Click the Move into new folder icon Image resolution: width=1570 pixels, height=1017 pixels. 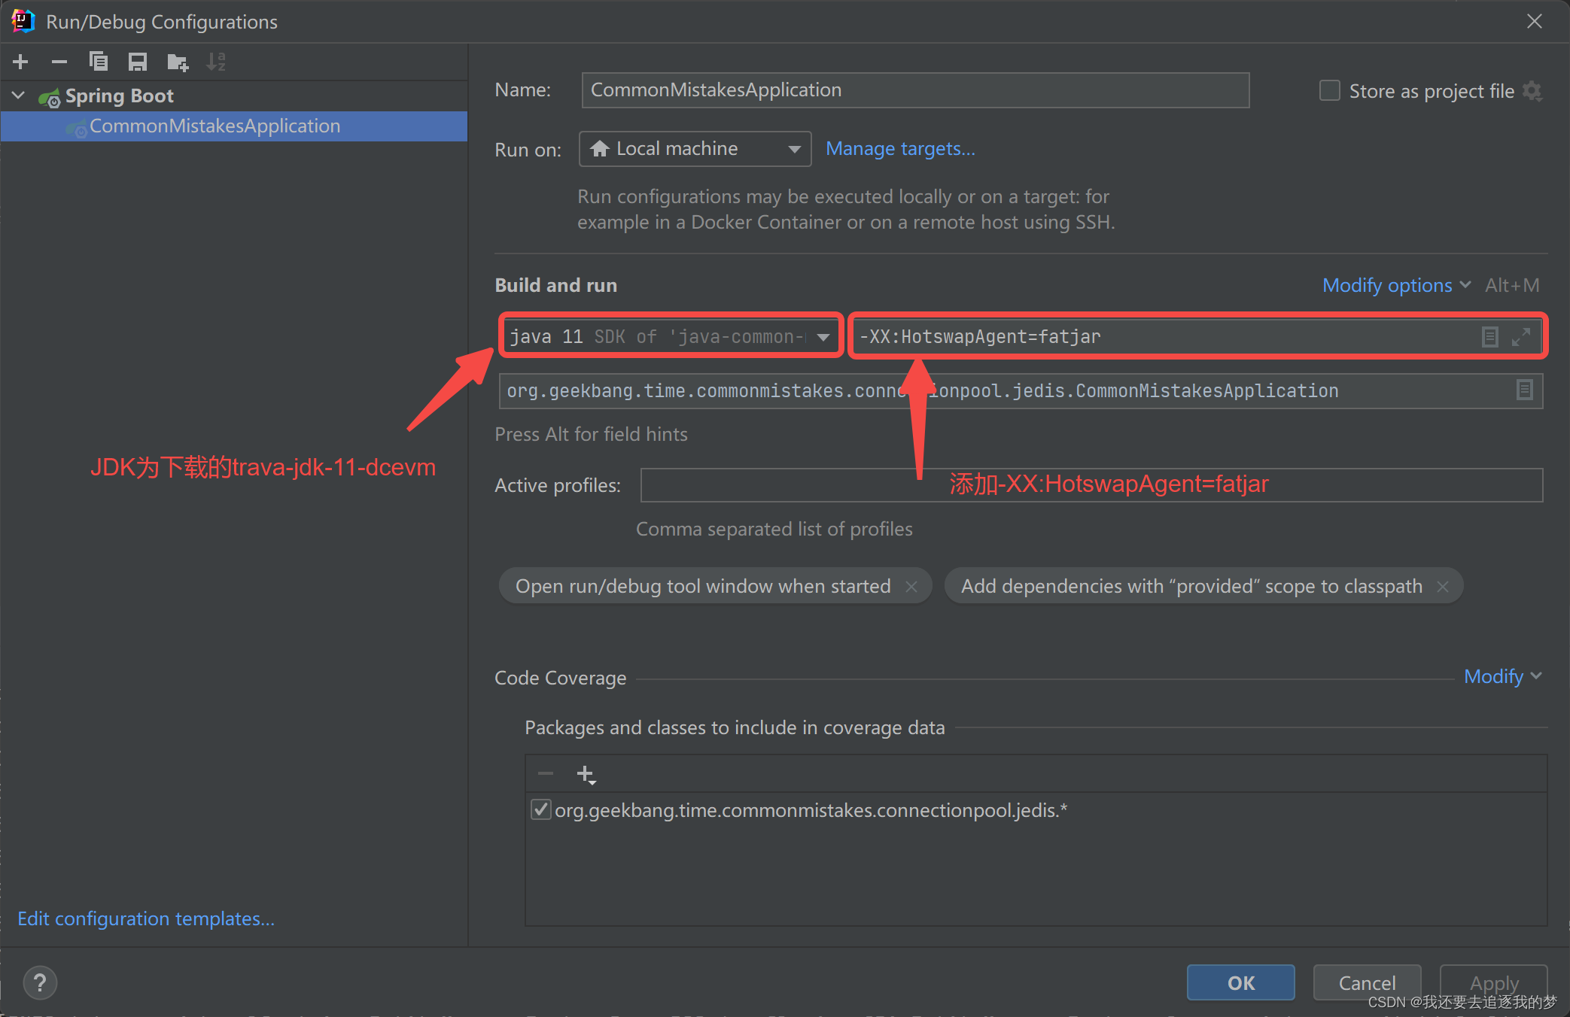[177, 62]
